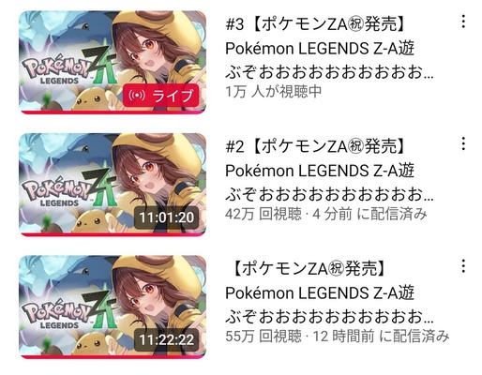Click the red progress bar under the third thumbnail
The height and width of the screenshot is (375, 482).
[x=113, y=357]
